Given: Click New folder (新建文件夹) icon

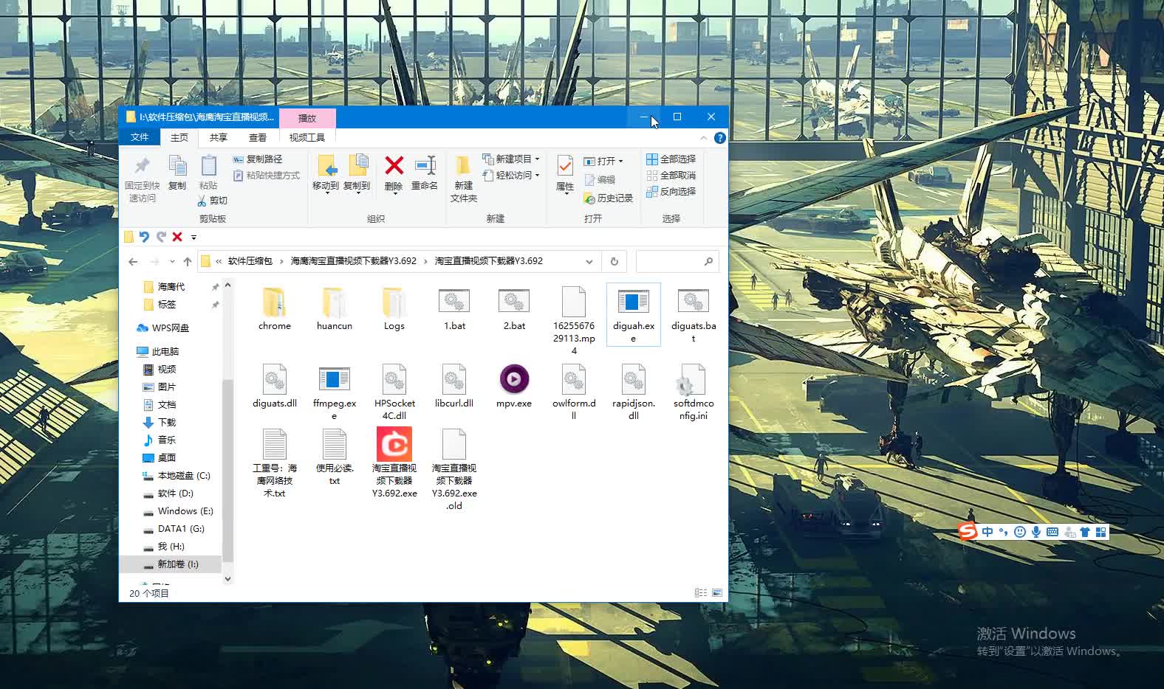Looking at the screenshot, I should click(x=464, y=179).
